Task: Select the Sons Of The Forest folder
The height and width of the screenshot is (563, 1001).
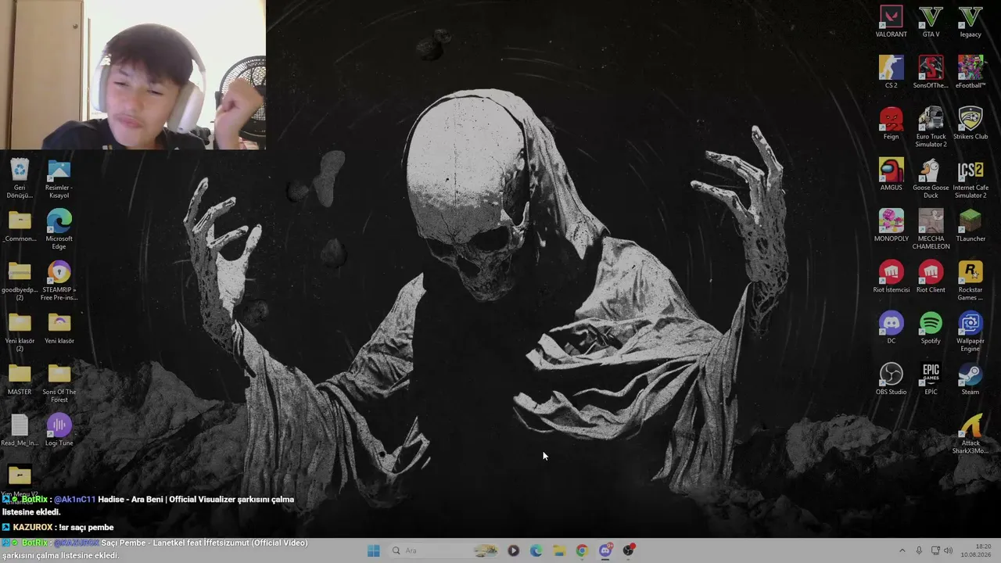Action: pos(59,383)
